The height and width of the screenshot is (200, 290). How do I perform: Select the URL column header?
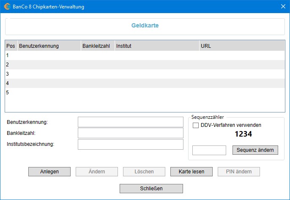(242, 46)
